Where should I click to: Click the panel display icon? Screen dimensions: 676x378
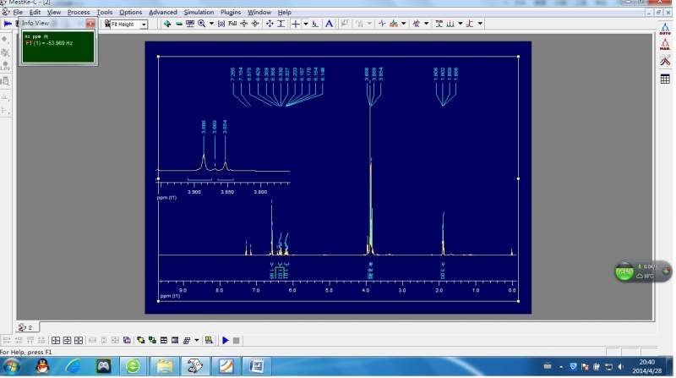pos(175,341)
